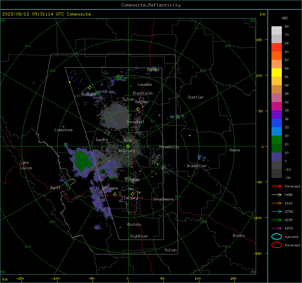This screenshot has height=283, width=302.
Task: Click the Didsbury city label
Action: click(127, 151)
